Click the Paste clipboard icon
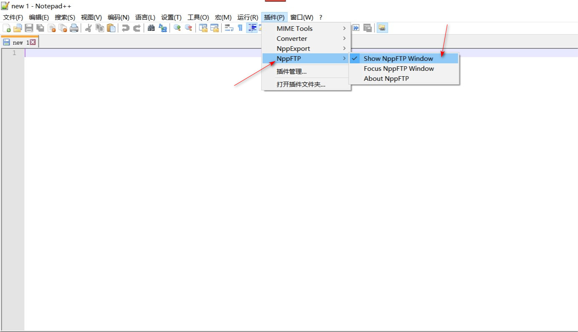Viewport: 578px width, 332px height. (111, 28)
